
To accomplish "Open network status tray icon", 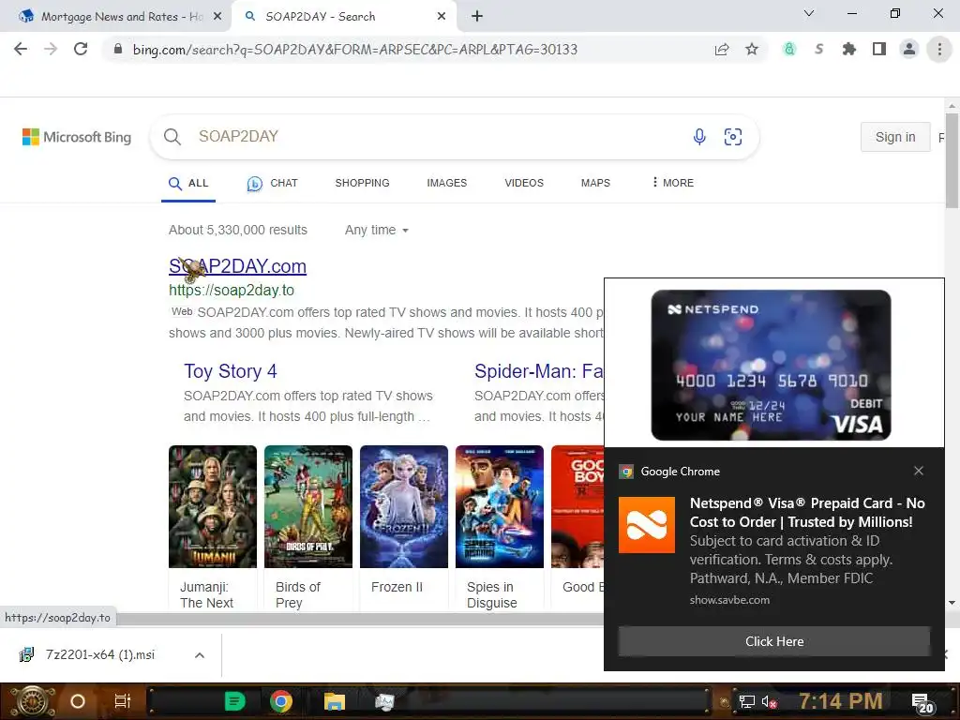I will [747, 701].
